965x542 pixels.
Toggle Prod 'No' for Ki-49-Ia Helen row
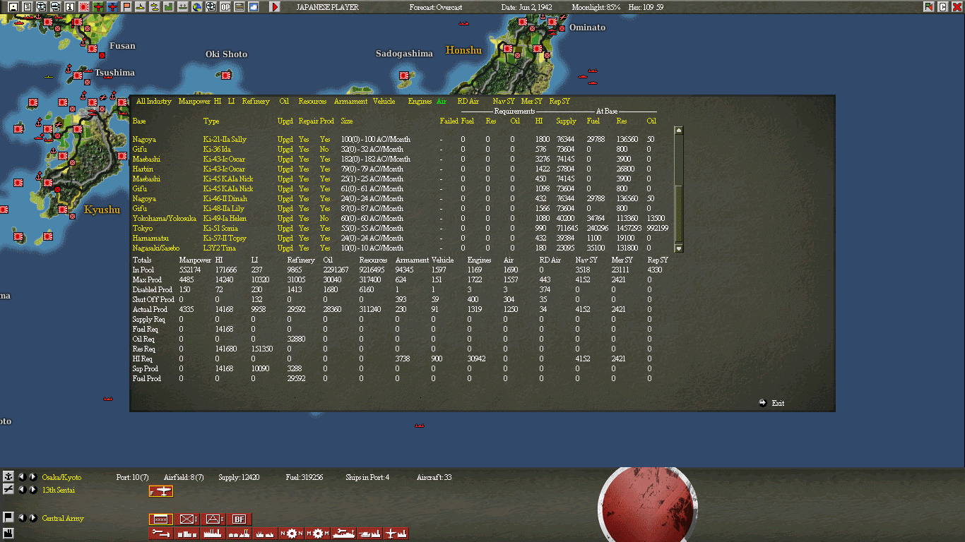324,219
